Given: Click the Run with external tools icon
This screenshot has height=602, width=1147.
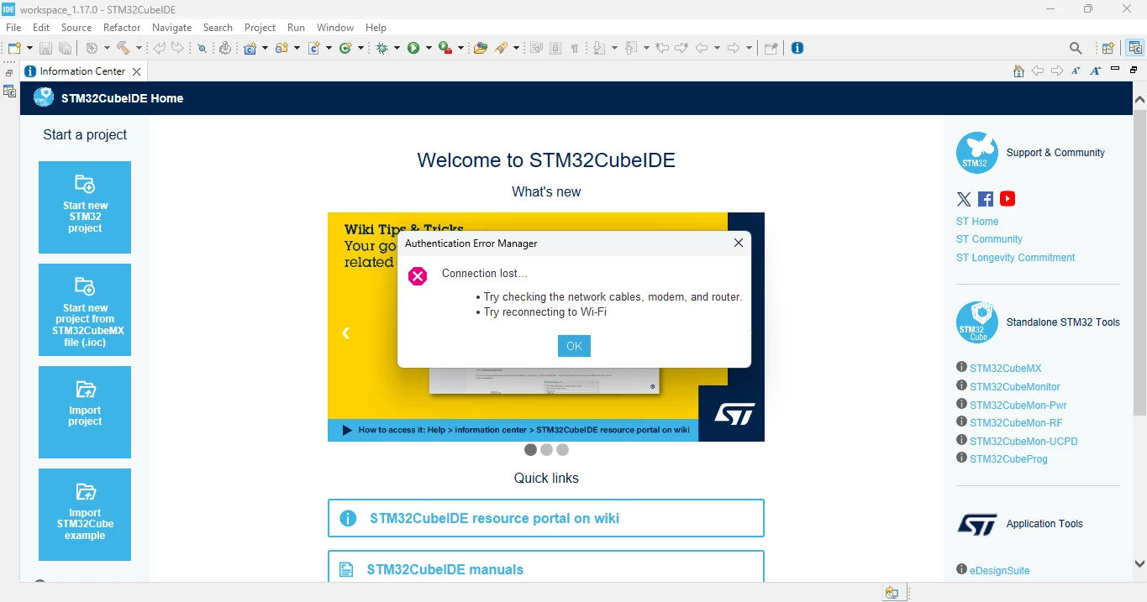Looking at the screenshot, I should pyautogui.click(x=445, y=48).
